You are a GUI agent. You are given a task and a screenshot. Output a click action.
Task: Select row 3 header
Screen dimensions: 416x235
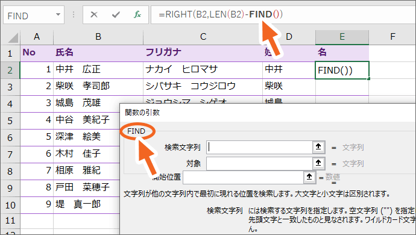click(x=10, y=87)
